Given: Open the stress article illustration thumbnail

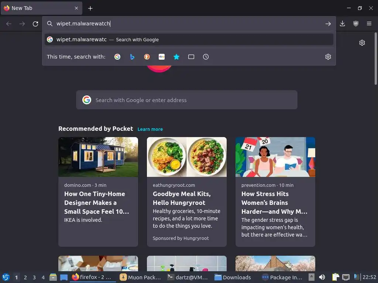Looking at the screenshot, I should 275,157.
